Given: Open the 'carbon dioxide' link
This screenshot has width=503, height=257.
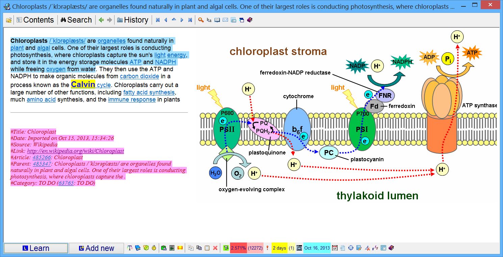Looking at the screenshot, I should tap(140, 76).
